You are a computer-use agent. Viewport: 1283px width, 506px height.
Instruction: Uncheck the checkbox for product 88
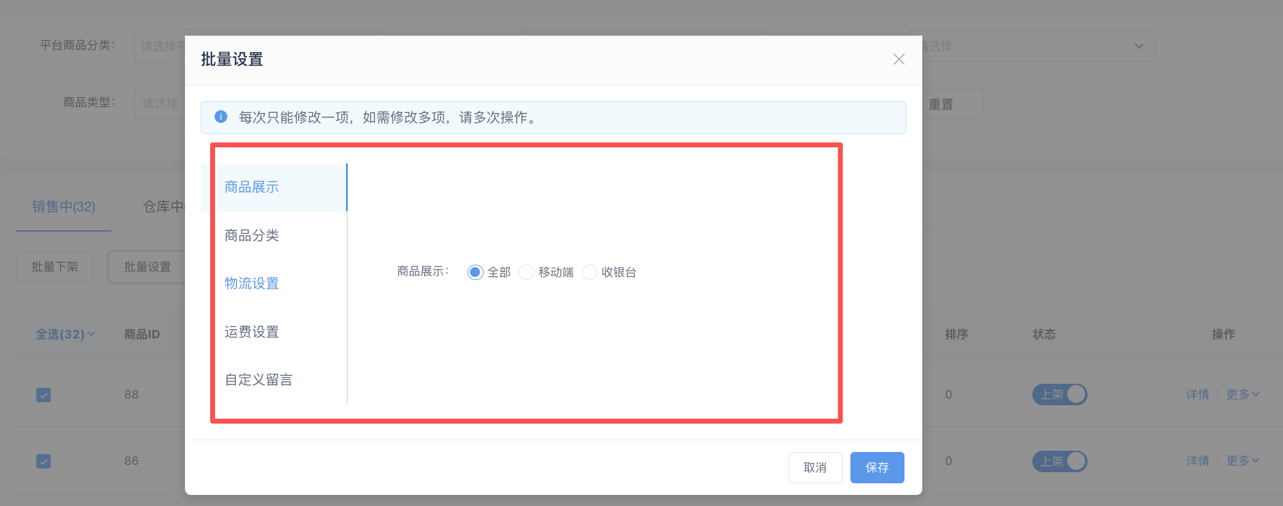click(x=44, y=395)
